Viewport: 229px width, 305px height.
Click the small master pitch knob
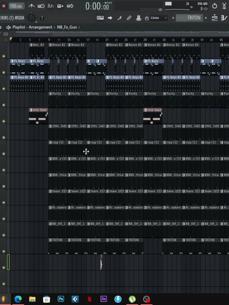pos(42,18)
